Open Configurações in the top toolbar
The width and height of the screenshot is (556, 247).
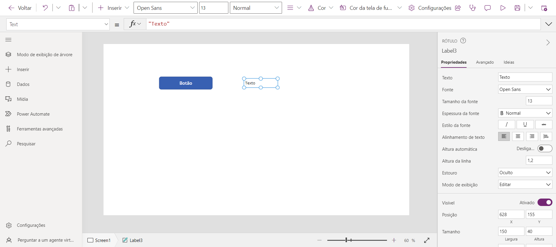click(x=430, y=8)
